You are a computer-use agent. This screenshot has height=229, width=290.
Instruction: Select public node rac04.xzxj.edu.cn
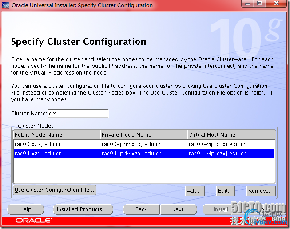tap(57, 154)
